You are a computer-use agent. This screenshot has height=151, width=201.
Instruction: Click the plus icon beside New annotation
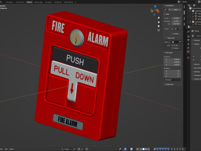pyautogui.click(x=170, y=10)
